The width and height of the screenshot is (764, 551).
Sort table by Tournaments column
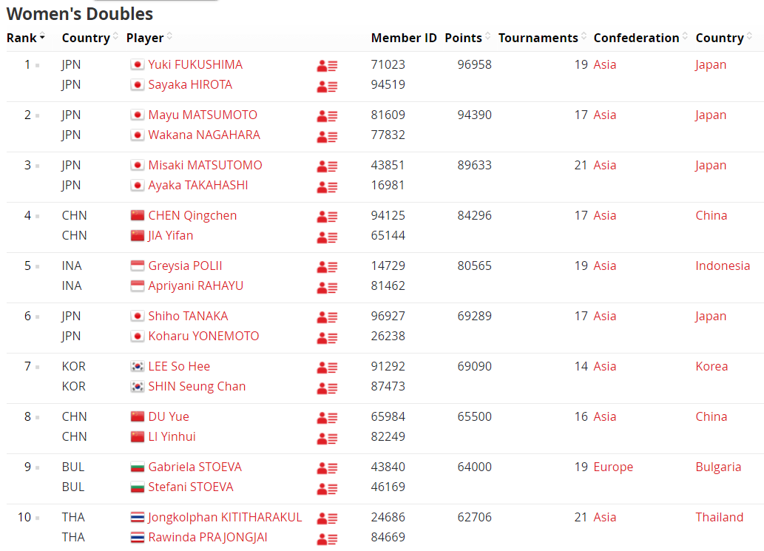tap(542, 38)
